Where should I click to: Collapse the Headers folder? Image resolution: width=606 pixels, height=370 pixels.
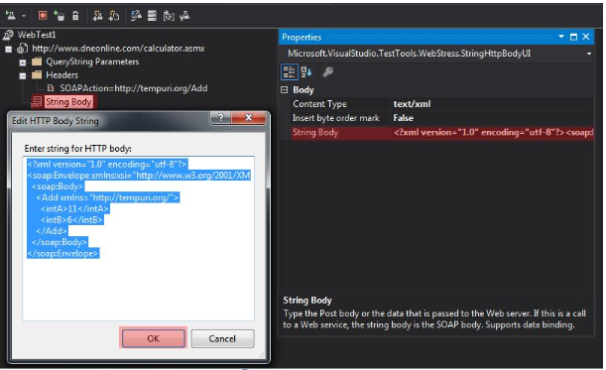pos(23,75)
